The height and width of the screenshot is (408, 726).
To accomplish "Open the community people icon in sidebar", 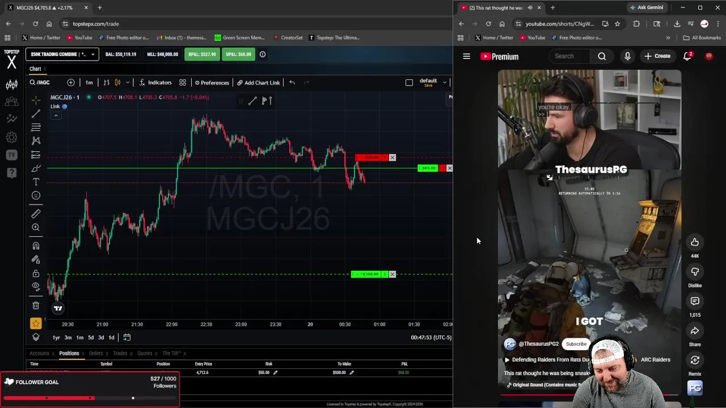I will [11, 102].
